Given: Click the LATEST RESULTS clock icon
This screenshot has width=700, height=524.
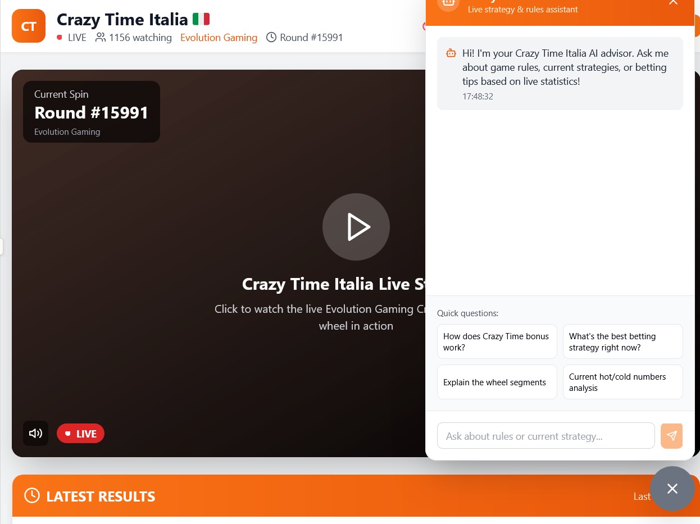Looking at the screenshot, I should click(x=31, y=495).
